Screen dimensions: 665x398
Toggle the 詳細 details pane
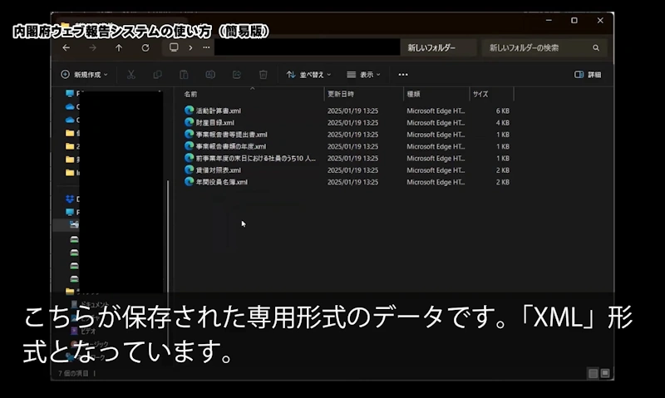[x=588, y=75]
